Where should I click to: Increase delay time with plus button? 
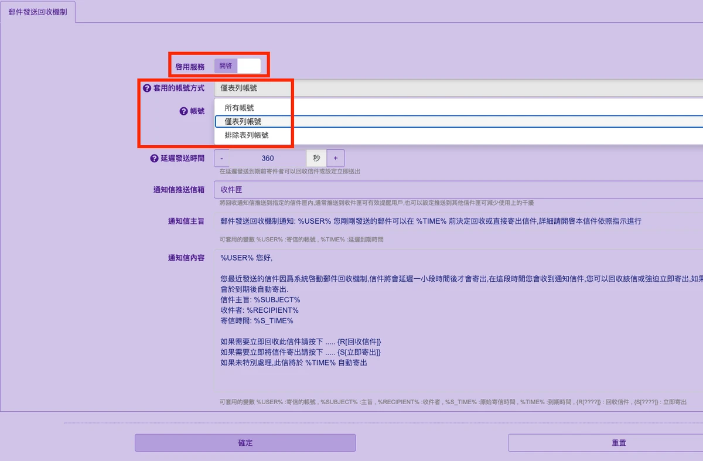336,158
